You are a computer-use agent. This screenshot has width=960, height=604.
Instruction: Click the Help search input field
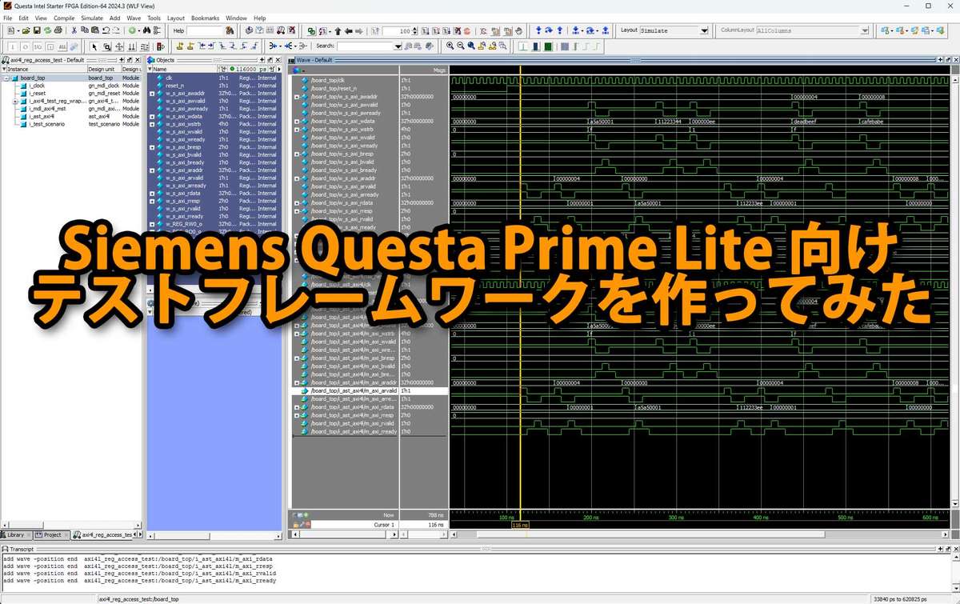[205, 30]
